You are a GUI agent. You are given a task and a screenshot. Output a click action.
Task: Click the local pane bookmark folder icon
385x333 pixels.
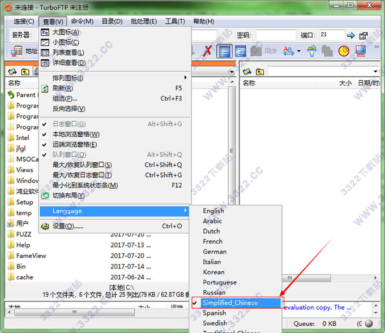12,72
